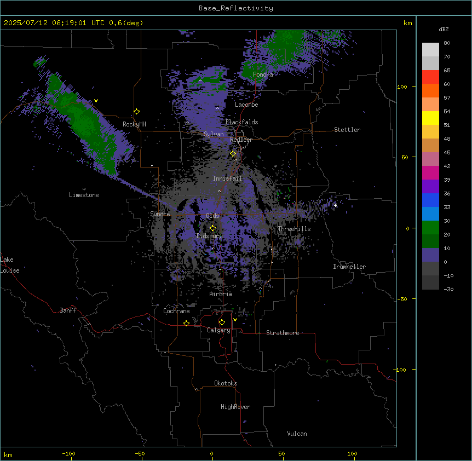Click the -30 value in the dBZ legend
This screenshot has height=461, width=472.
pyautogui.click(x=448, y=289)
